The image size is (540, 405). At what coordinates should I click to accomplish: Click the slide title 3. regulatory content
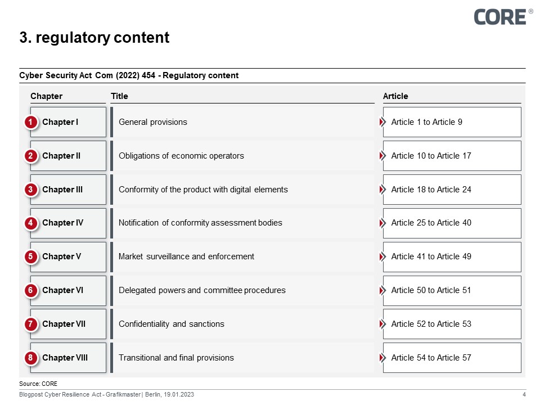(94, 38)
